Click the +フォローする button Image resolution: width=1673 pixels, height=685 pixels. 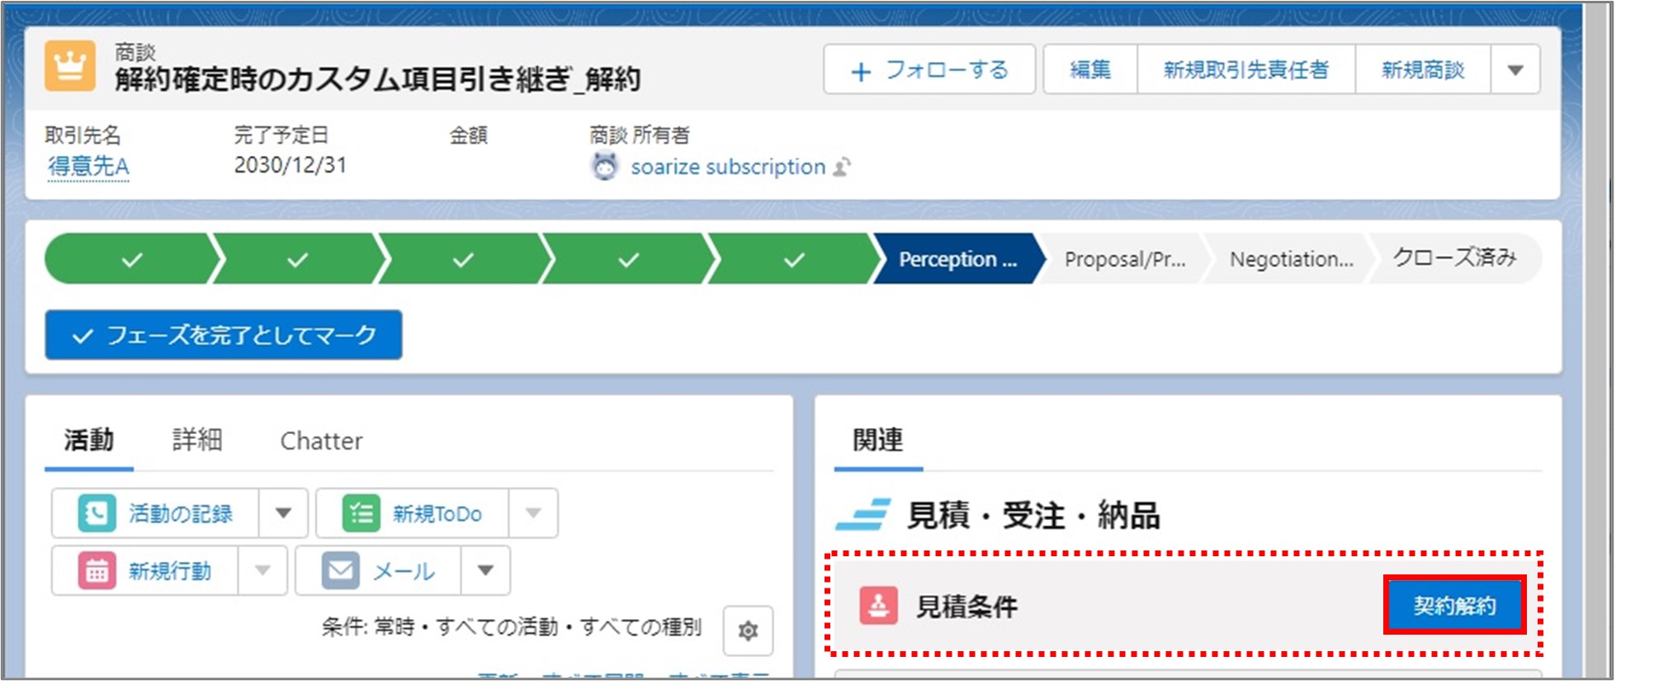(x=929, y=70)
